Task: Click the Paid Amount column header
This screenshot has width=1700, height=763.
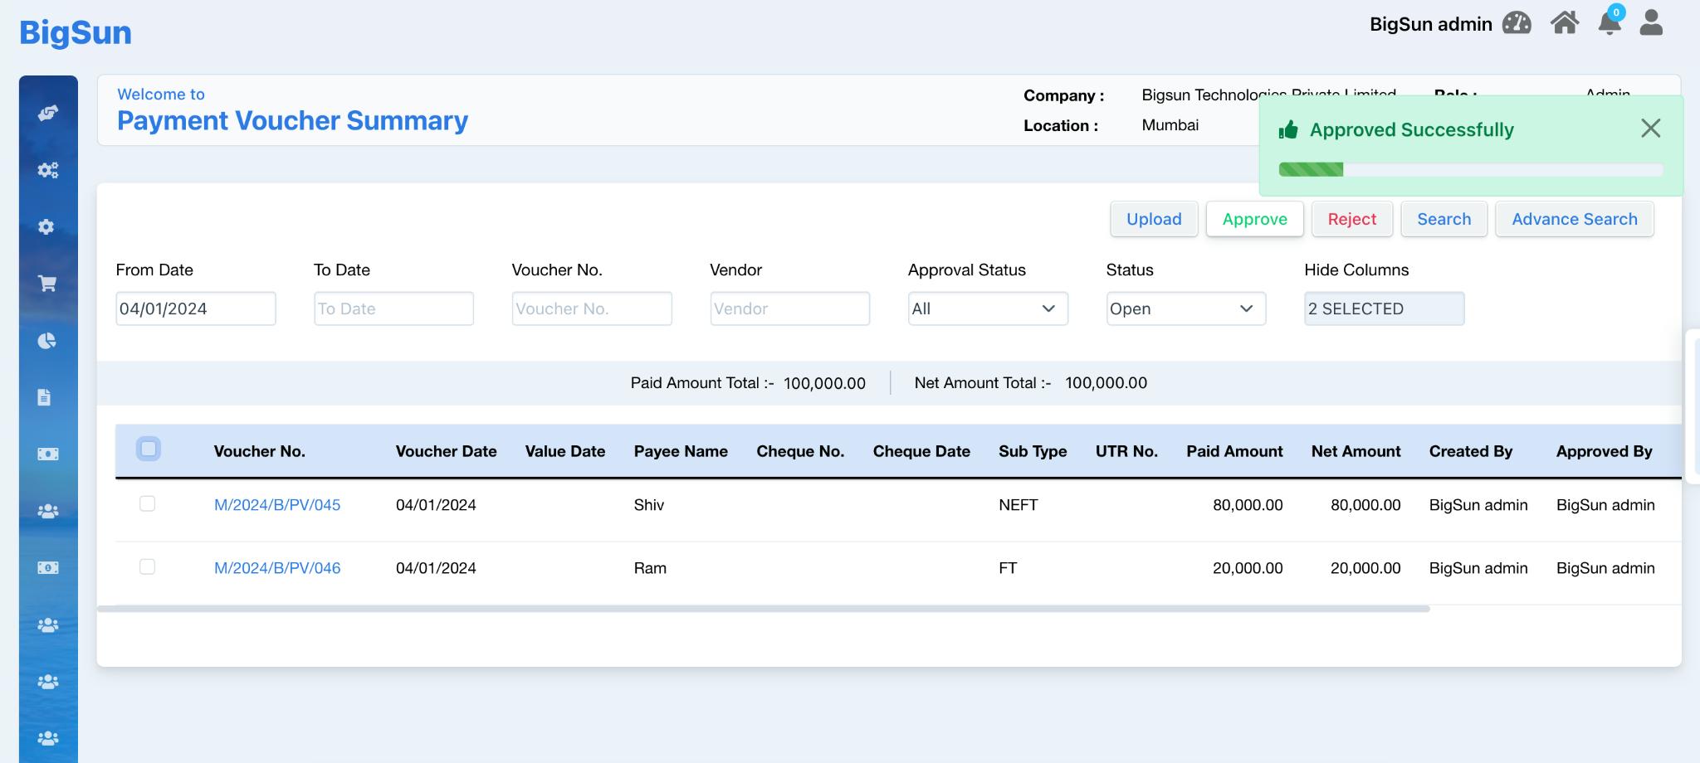Action: 1234,451
